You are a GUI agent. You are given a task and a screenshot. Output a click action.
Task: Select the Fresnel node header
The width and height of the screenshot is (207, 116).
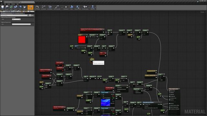pos(122,86)
